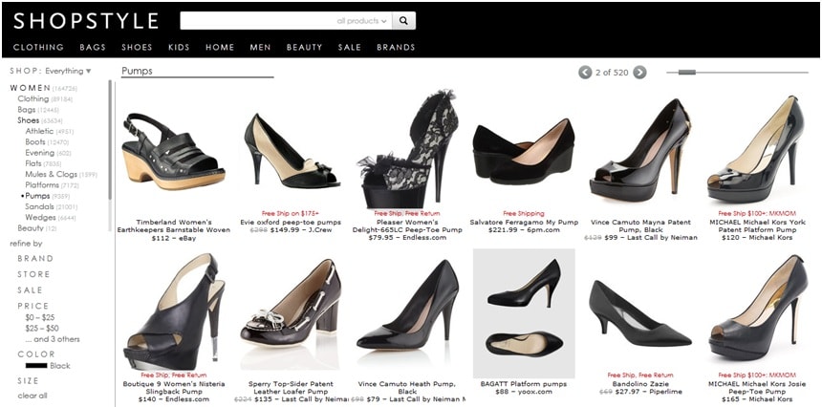Image resolution: width=822 pixels, height=407 pixels.
Task: Select the $0 – $25 price filter
Action: click(x=40, y=317)
